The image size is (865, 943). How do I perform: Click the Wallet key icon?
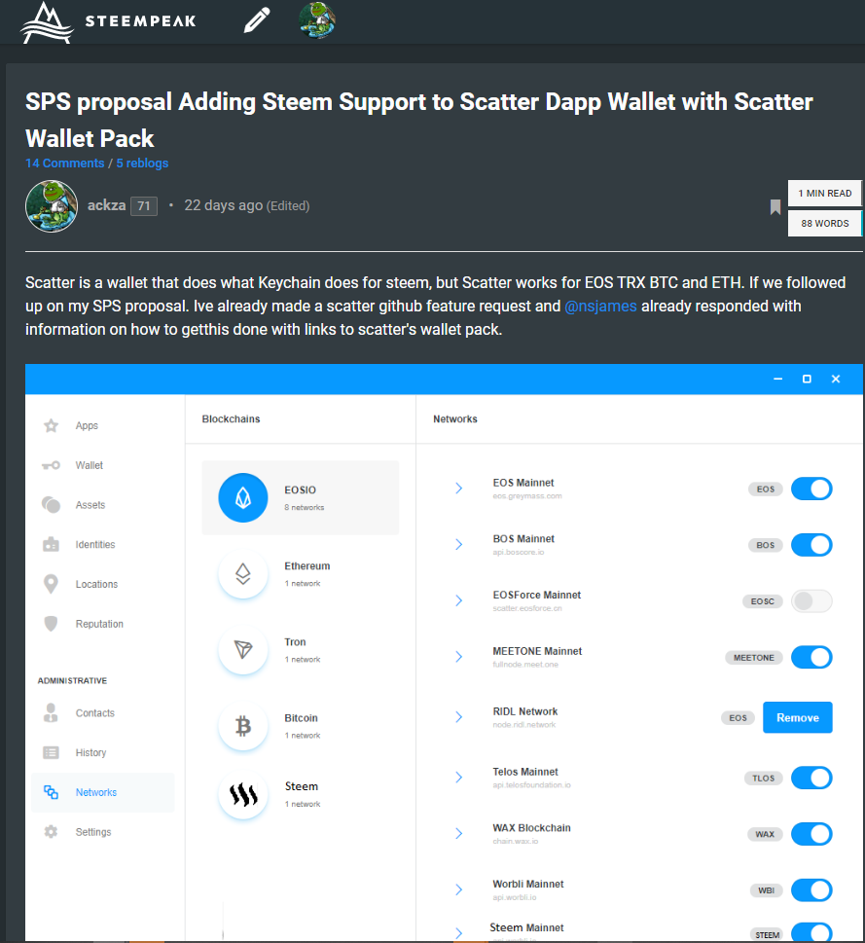(52, 465)
